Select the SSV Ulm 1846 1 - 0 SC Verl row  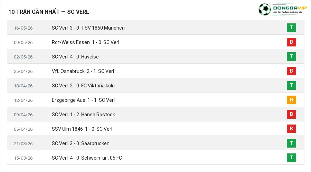156,129
